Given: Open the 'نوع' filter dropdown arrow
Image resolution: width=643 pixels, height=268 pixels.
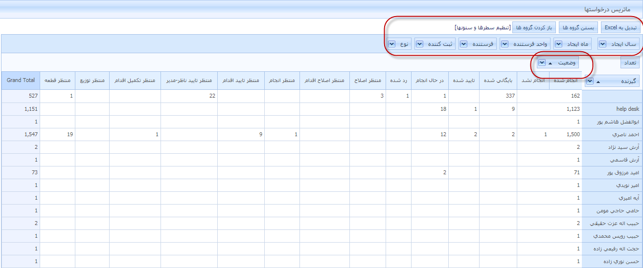Looking at the screenshot, I should pos(392,44).
